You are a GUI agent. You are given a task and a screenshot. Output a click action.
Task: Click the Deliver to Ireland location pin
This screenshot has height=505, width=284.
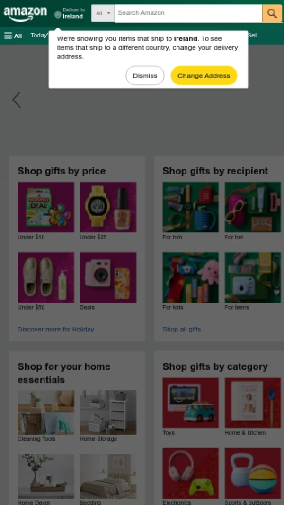[x=58, y=15]
